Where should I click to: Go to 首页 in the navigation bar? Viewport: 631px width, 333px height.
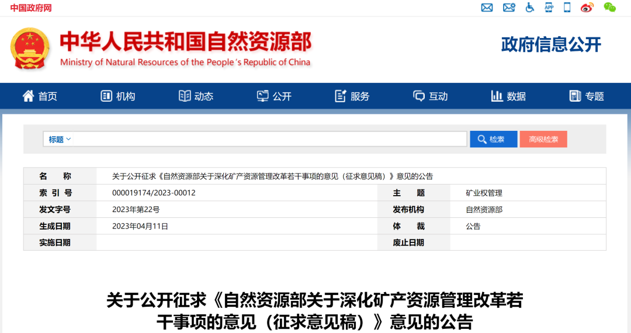[40, 96]
